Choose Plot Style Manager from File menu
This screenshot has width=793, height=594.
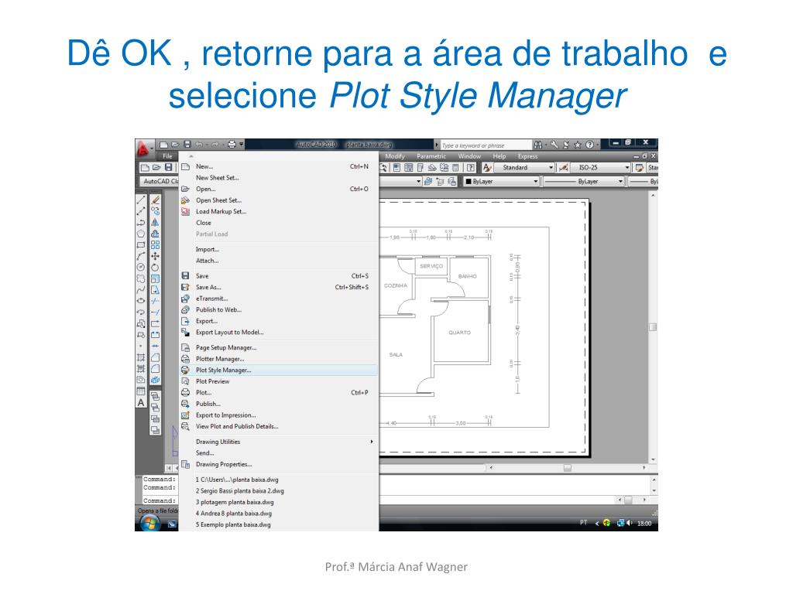pyautogui.click(x=279, y=370)
